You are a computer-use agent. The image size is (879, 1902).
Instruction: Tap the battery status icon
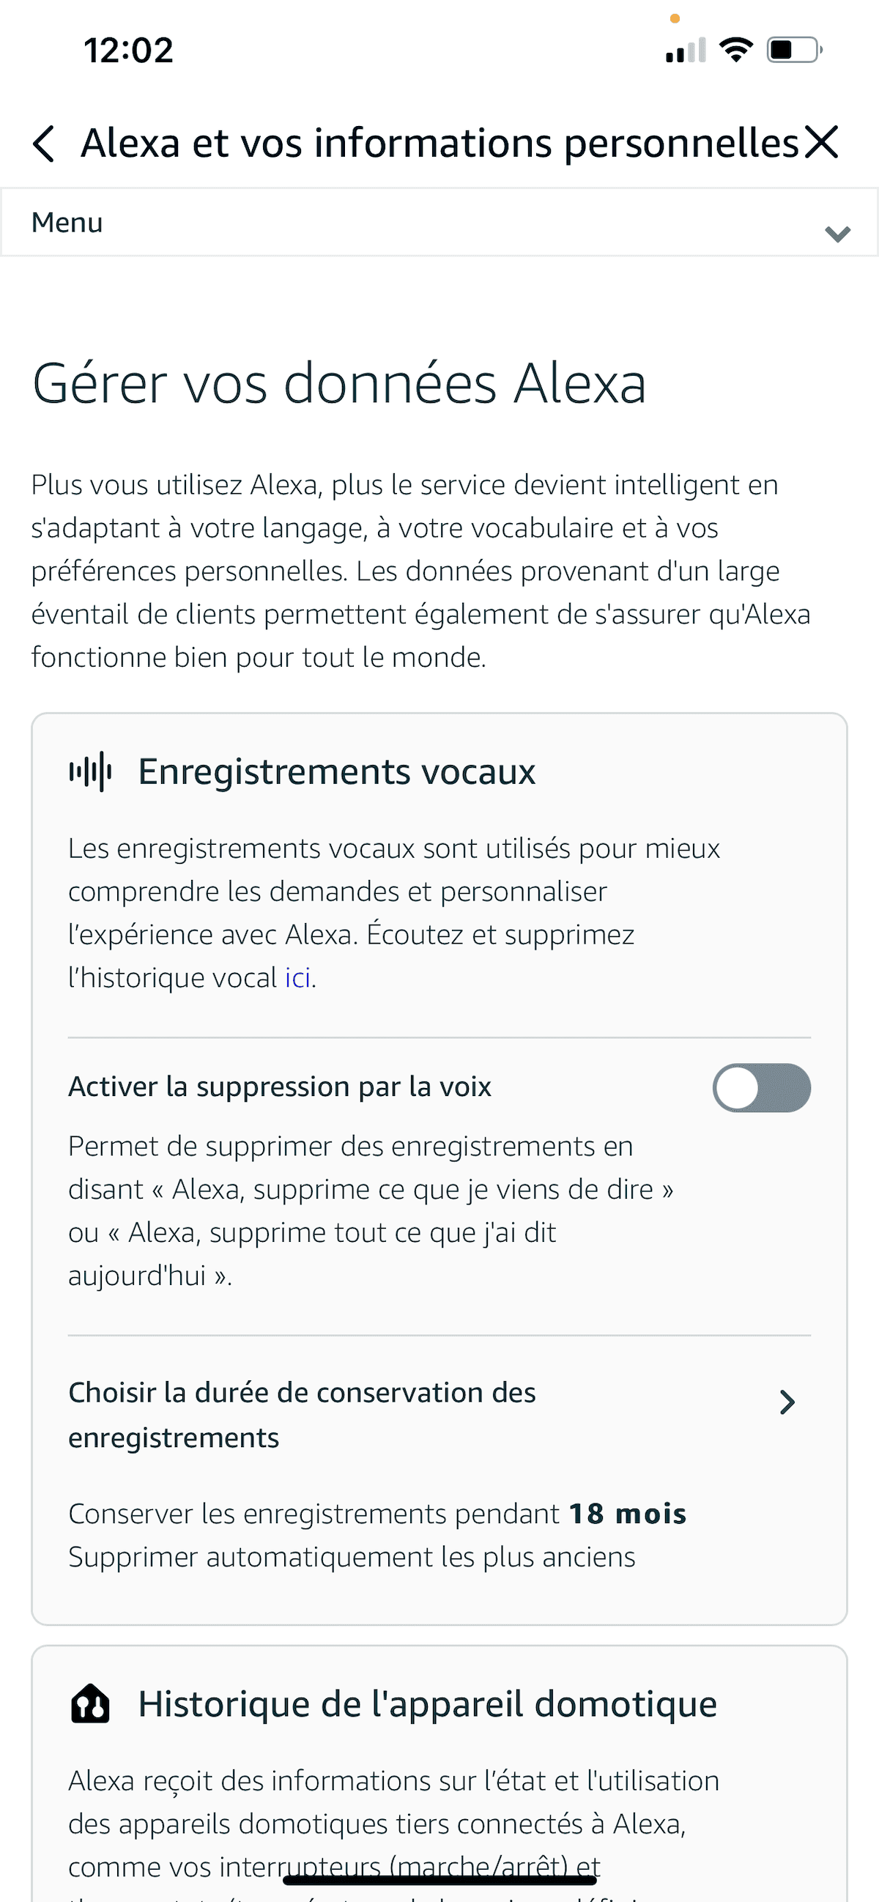pyautogui.click(x=794, y=51)
